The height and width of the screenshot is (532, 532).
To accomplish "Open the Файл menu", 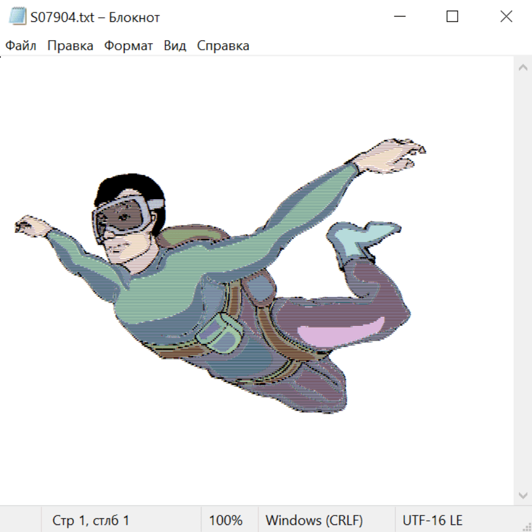I will 21,46.
